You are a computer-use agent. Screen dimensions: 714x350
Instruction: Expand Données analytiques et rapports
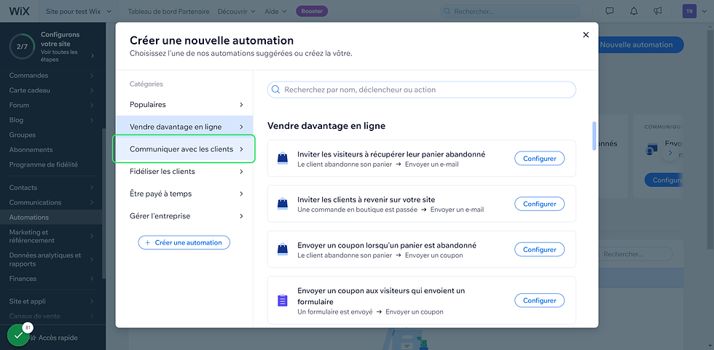pyautogui.click(x=52, y=260)
